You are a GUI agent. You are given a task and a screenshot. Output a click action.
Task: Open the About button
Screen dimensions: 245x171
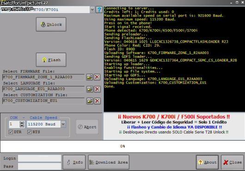(x=207, y=162)
